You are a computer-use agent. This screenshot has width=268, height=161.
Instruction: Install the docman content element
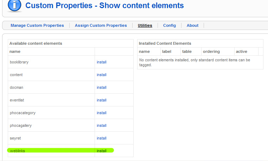pos(102,87)
